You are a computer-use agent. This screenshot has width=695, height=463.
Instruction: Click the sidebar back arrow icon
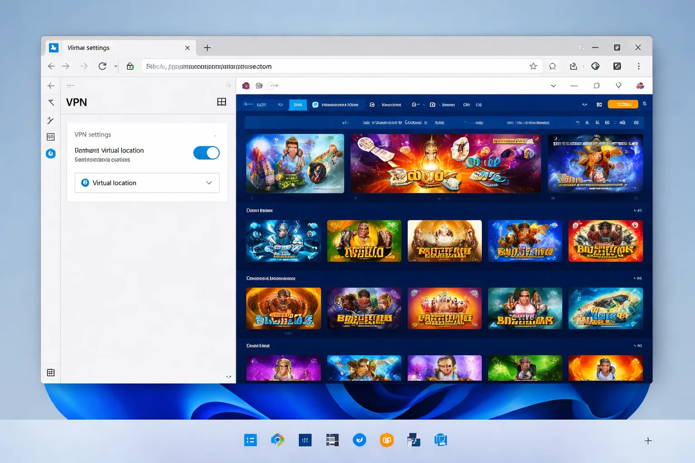pyautogui.click(x=51, y=86)
